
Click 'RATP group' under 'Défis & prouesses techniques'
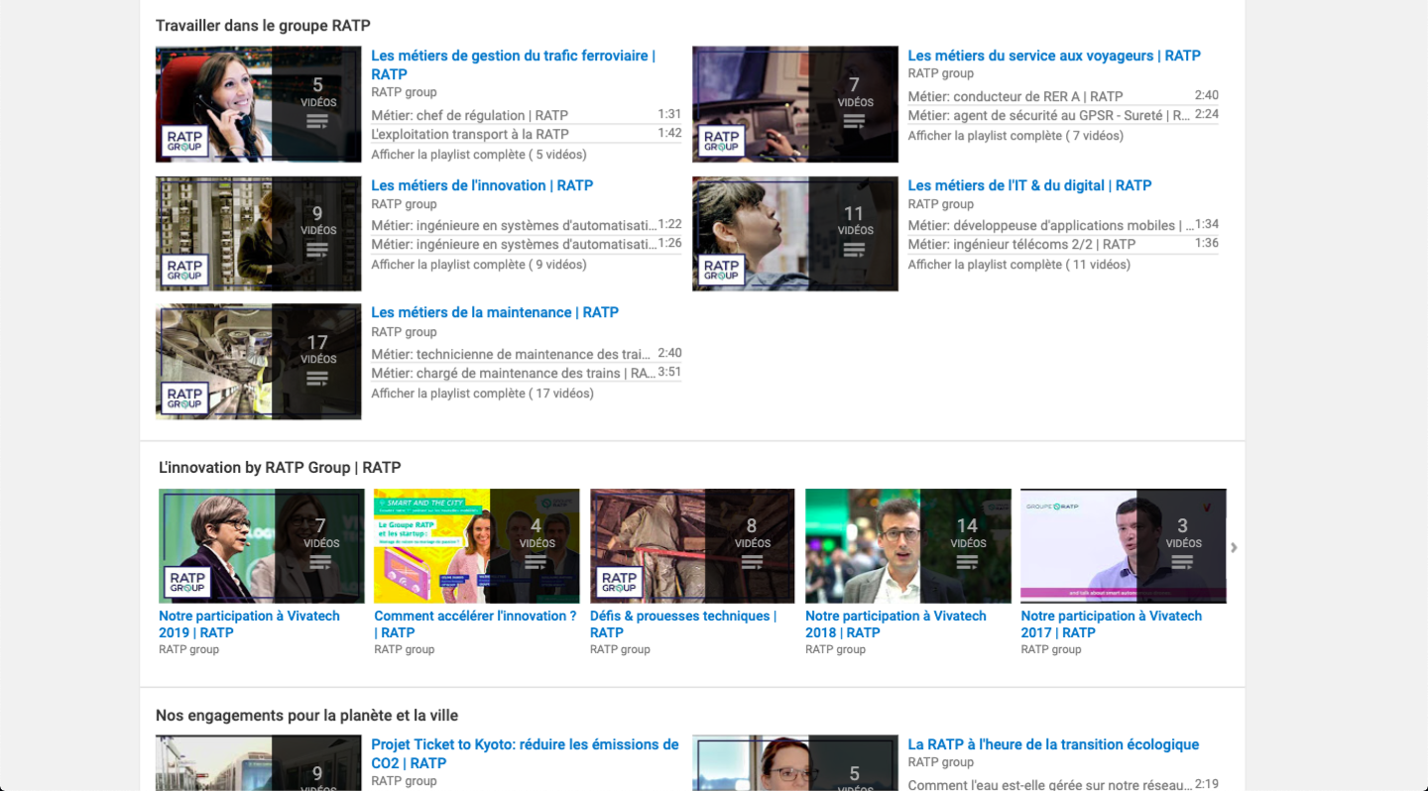click(x=620, y=650)
